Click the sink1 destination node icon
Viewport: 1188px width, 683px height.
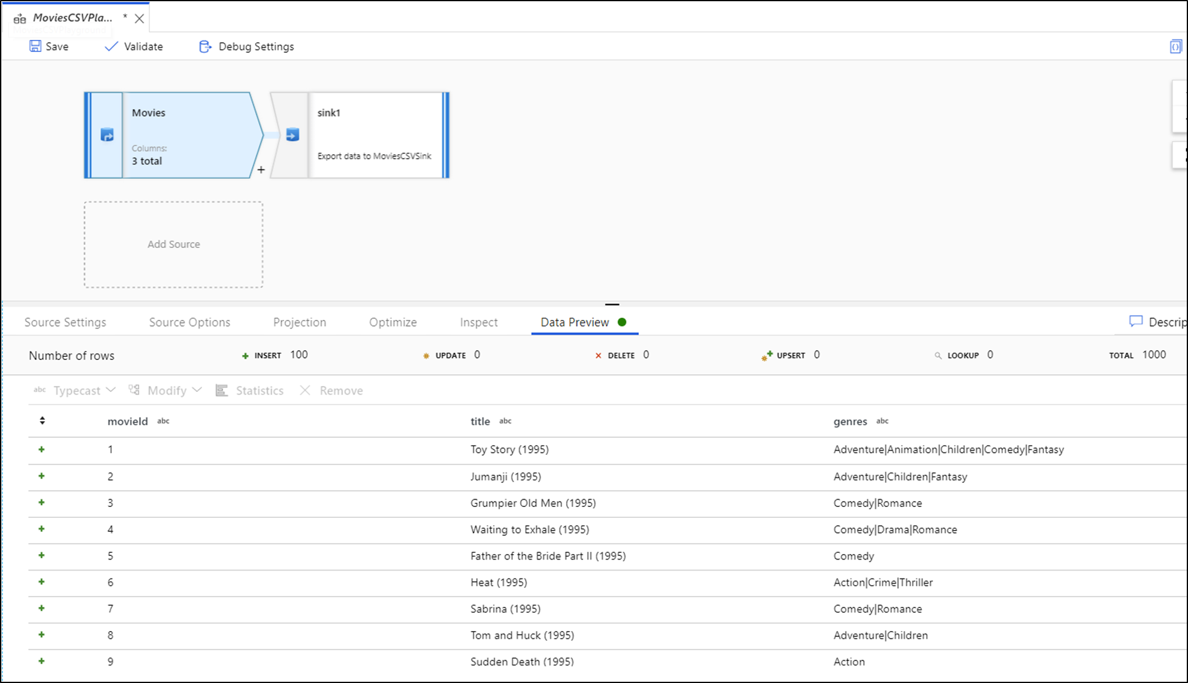pyautogui.click(x=292, y=135)
